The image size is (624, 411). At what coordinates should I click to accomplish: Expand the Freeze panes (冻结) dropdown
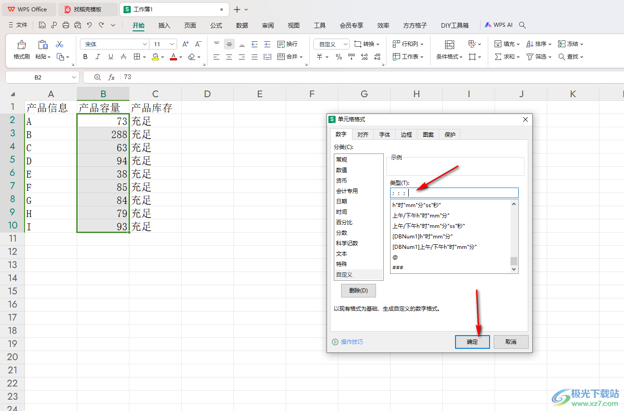582,44
